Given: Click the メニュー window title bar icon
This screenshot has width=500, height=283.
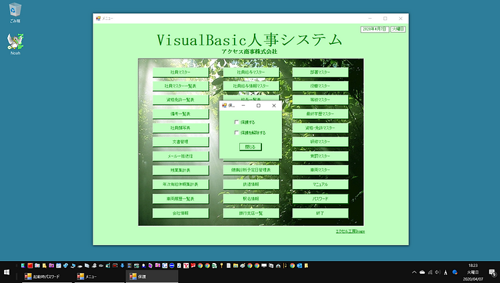Looking at the screenshot, I should (98, 19).
